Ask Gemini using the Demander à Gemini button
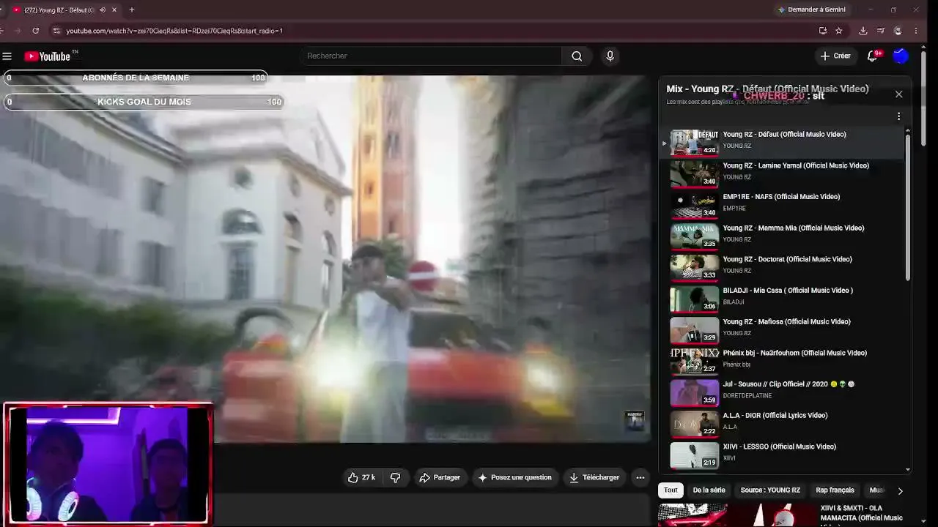 pyautogui.click(x=811, y=10)
